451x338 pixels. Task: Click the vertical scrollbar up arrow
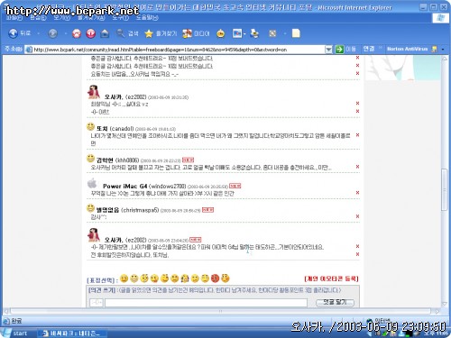445,59
